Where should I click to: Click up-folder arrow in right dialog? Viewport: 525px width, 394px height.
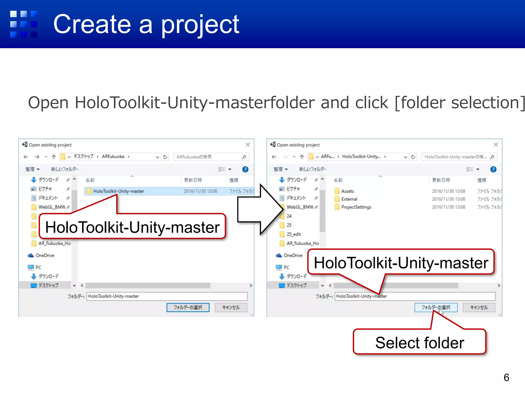tap(302, 157)
